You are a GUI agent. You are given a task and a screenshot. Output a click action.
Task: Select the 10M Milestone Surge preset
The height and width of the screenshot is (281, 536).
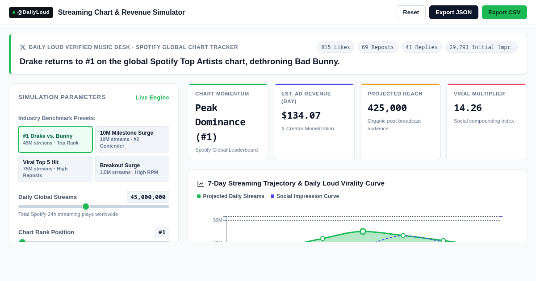(x=132, y=139)
